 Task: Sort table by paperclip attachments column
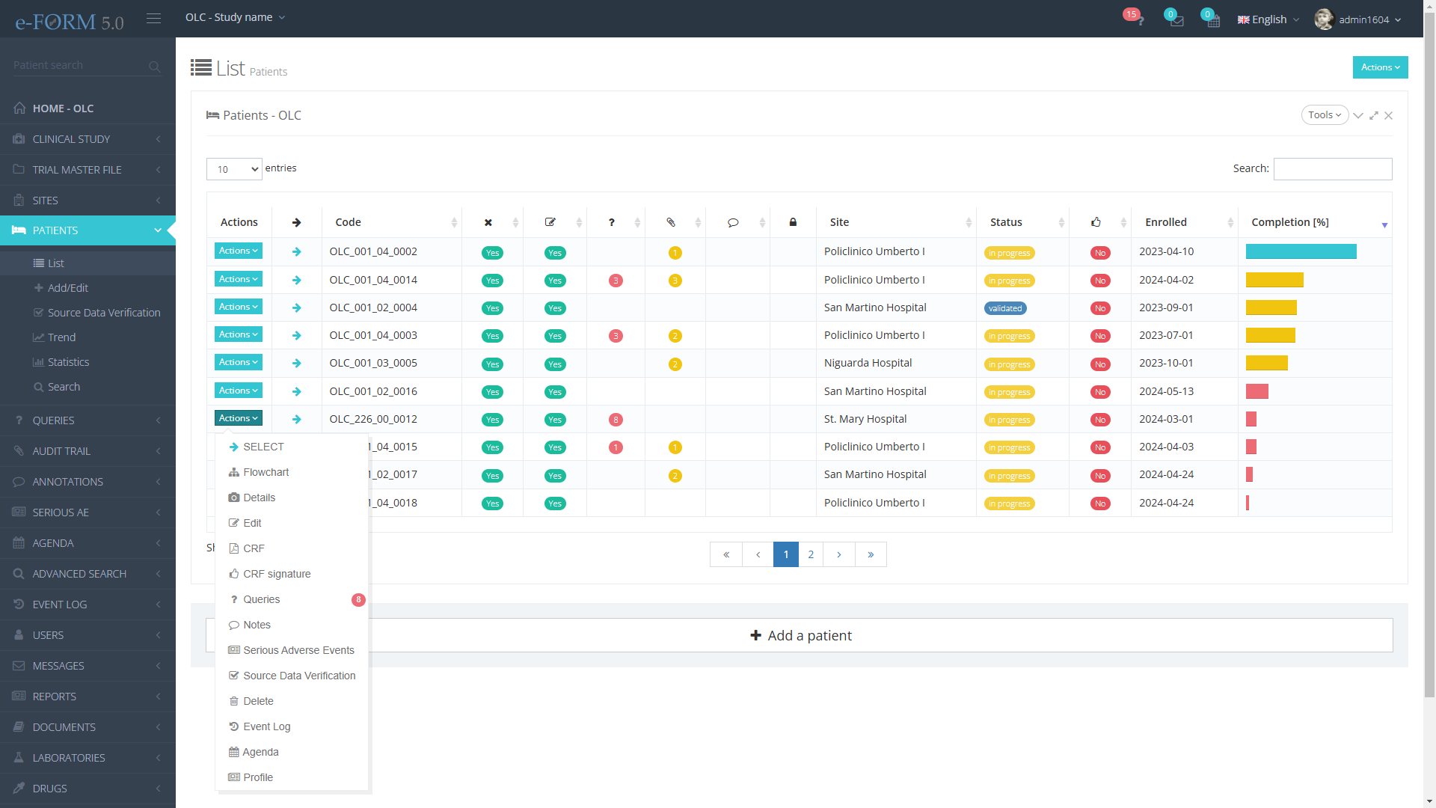point(671,222)
